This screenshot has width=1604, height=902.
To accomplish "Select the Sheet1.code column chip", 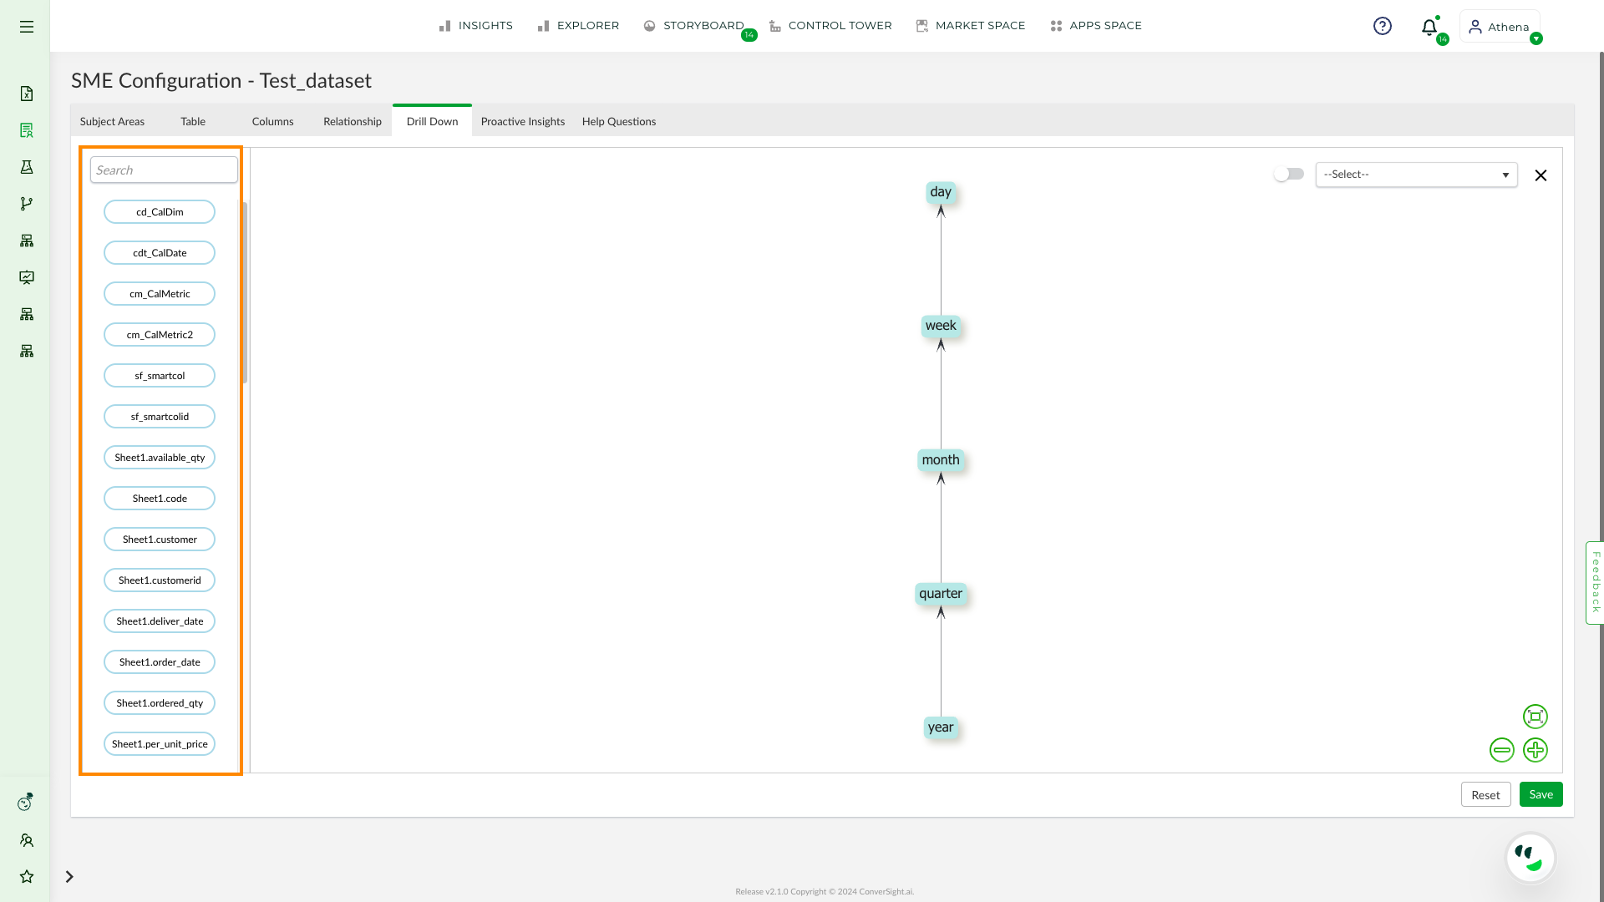I will (x=160, y=499).
